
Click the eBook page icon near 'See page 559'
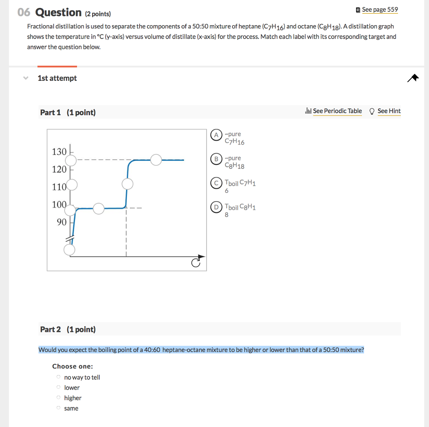[x=358, y=9]
